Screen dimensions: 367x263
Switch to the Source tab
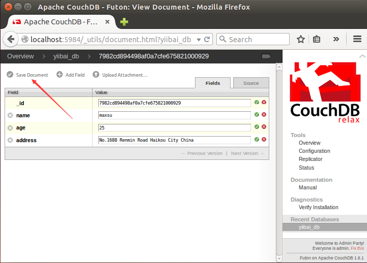coord(251,83)
